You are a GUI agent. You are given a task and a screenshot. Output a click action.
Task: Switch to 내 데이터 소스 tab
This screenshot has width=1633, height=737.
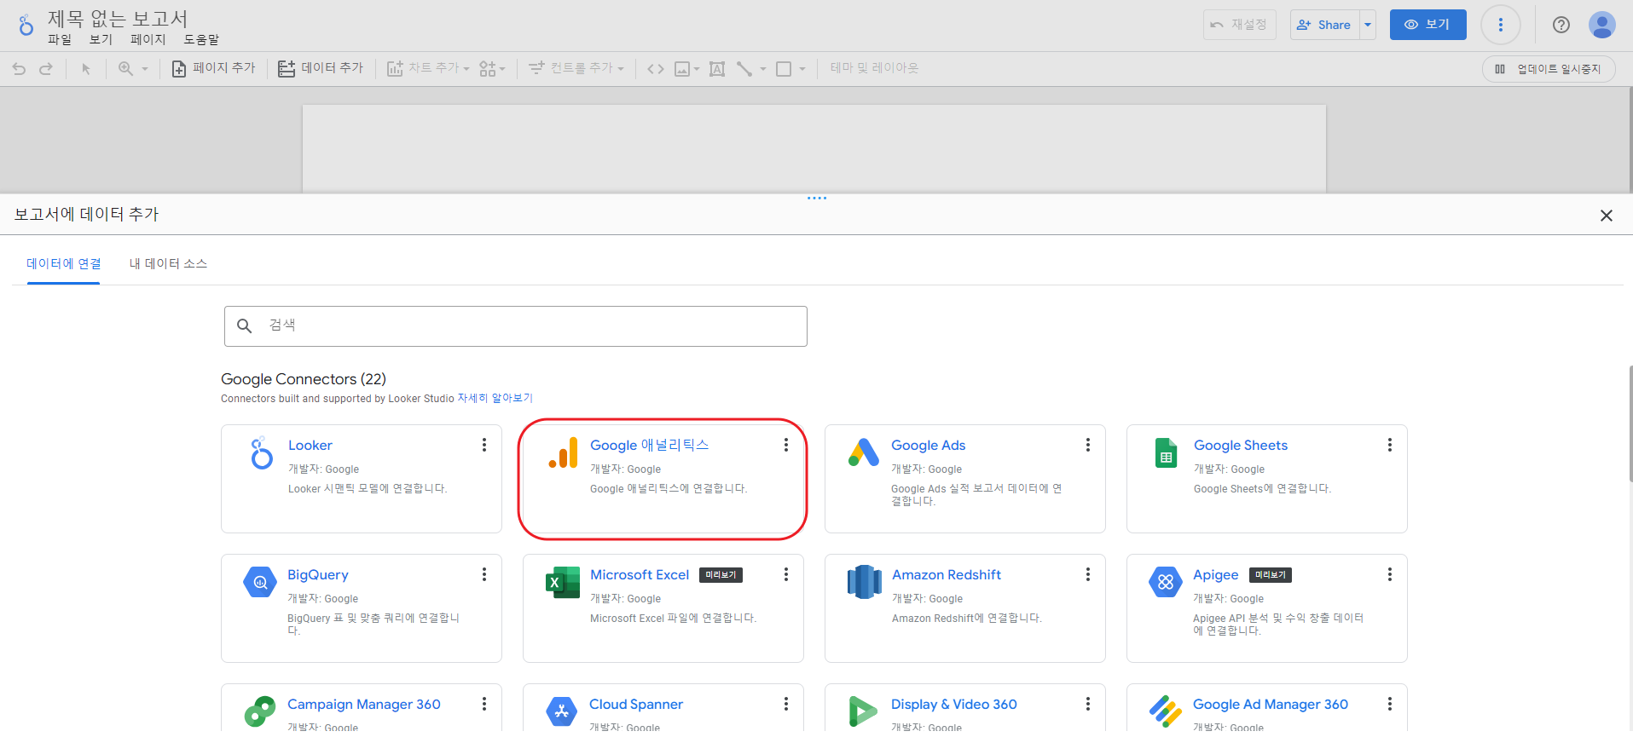coord(168,264)
